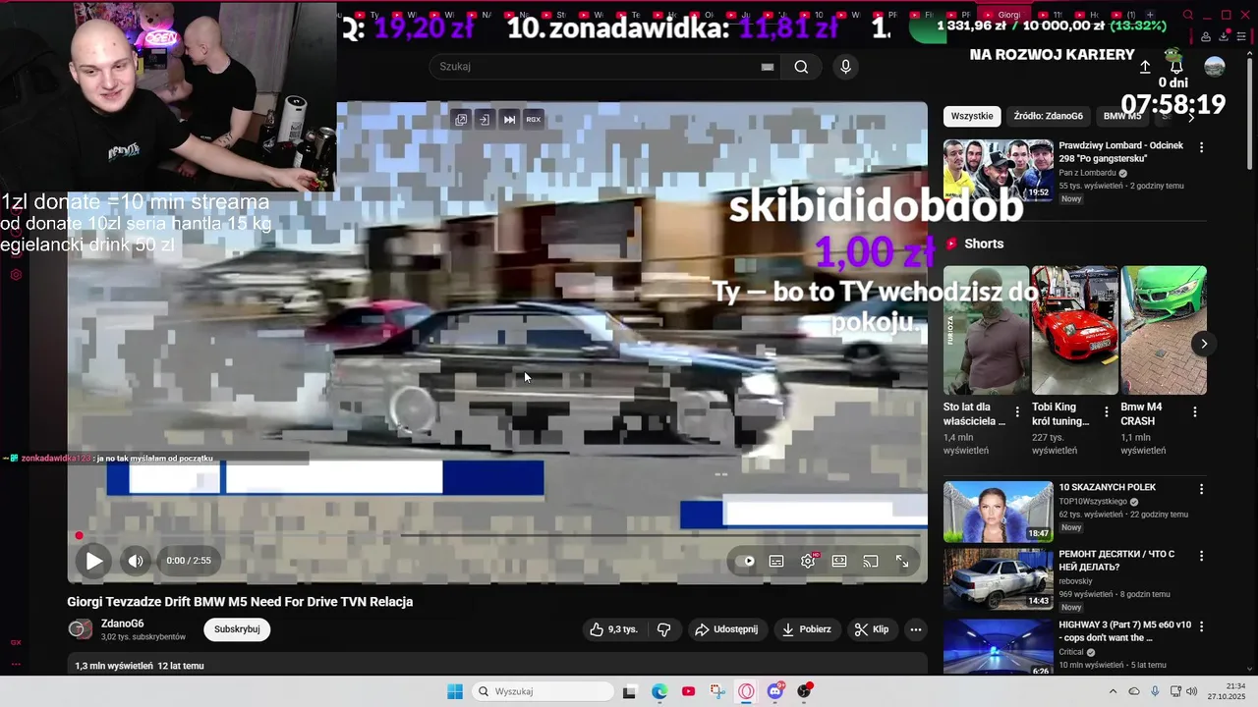Open the browser profile account icon
The height and width of the screenshot is (707, 1258).
click(x=1206, y=36)
